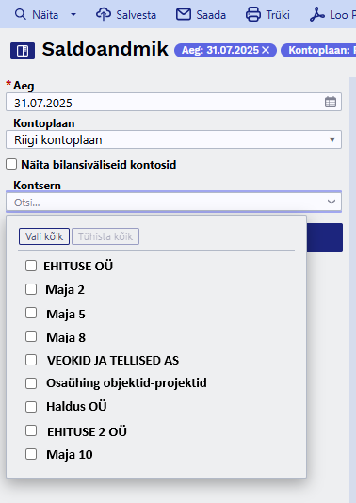Check the Maja 10 option
This screenshot has height=503, width=356.
click(31, 454)
